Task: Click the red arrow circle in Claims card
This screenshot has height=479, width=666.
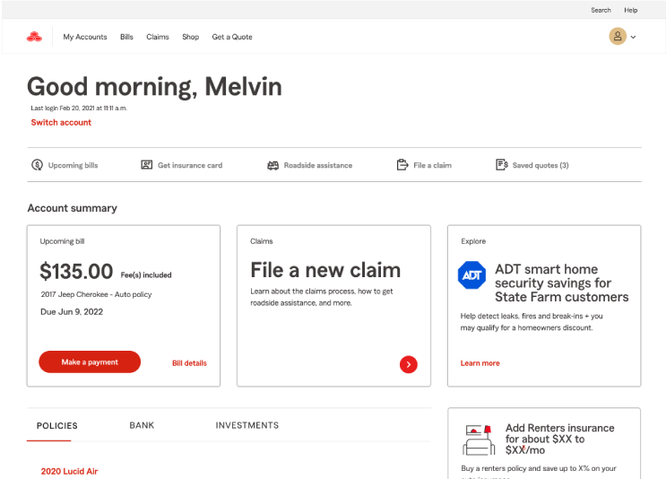Action: coord(408,363)
